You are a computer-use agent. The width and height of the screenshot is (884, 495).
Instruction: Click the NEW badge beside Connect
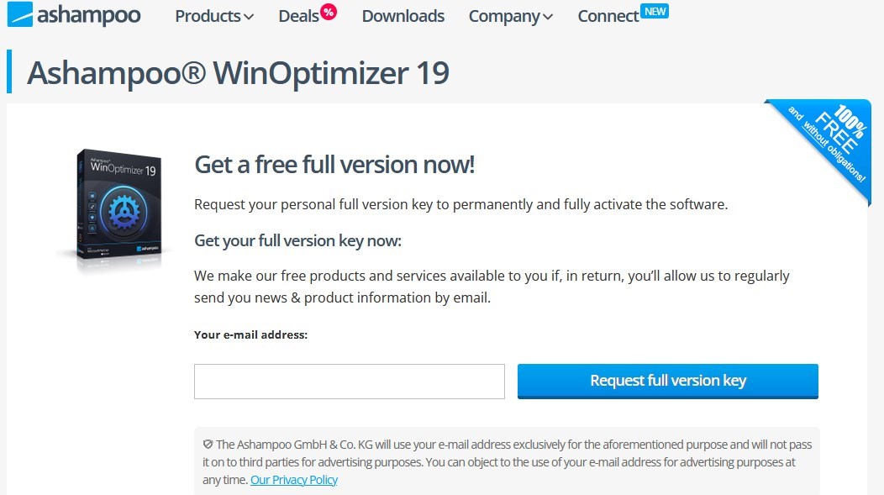click(x=655, y=11)
